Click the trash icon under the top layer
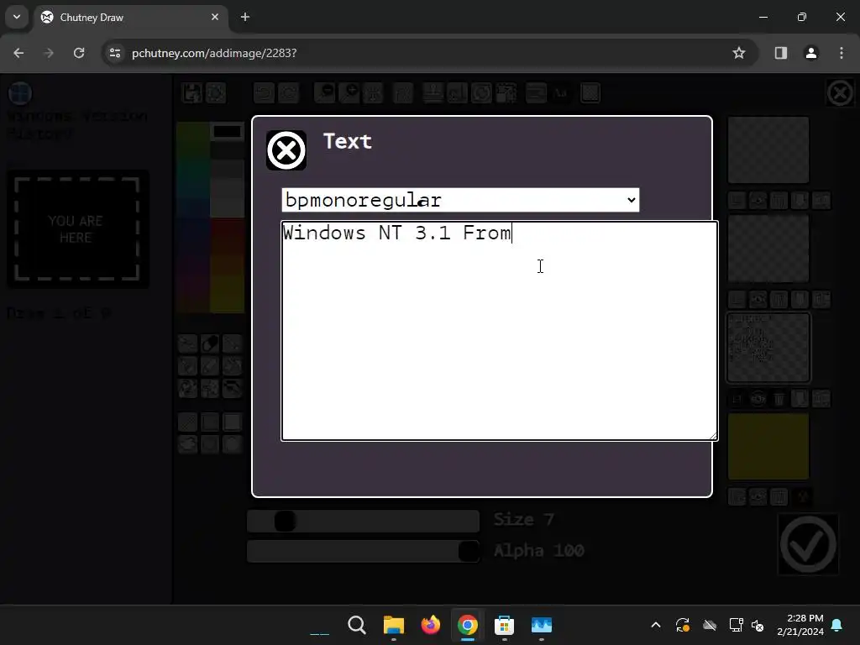860x645 pixels. (x=779, y=201)
